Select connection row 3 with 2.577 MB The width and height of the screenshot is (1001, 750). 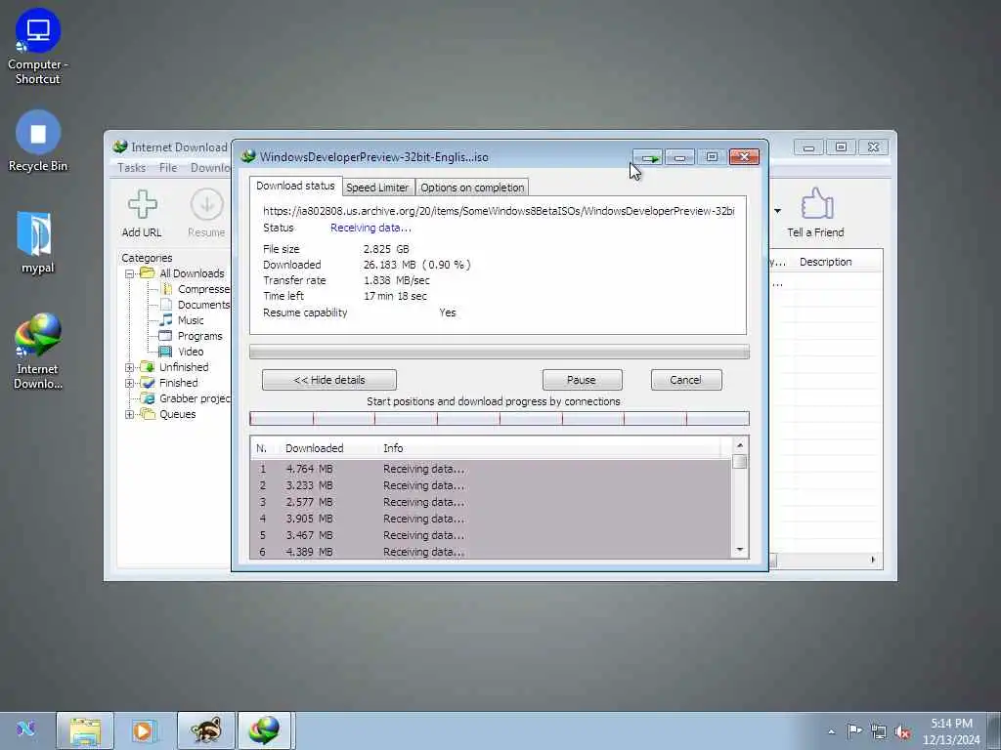(491, 502)
